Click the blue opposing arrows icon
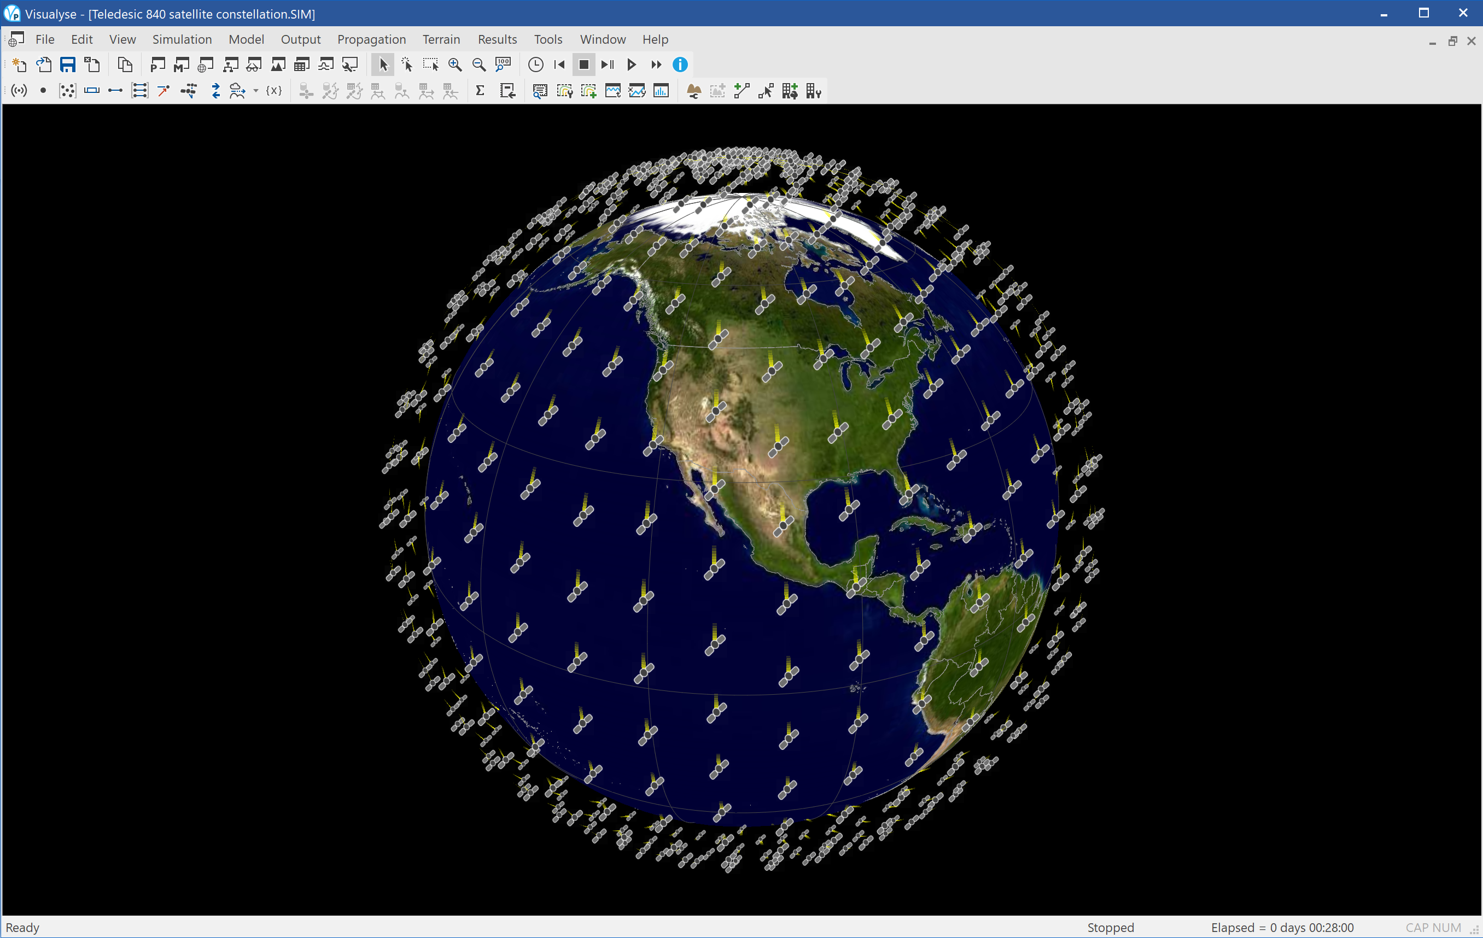 pos(215,91)
